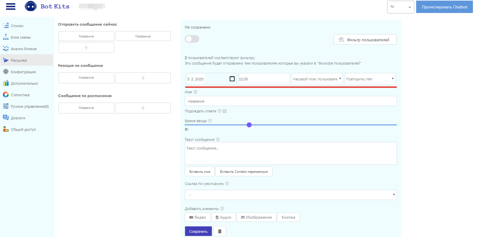481x237 pixels.
Task: Click the Время ввода slider handle
Action: pos(249,125)
